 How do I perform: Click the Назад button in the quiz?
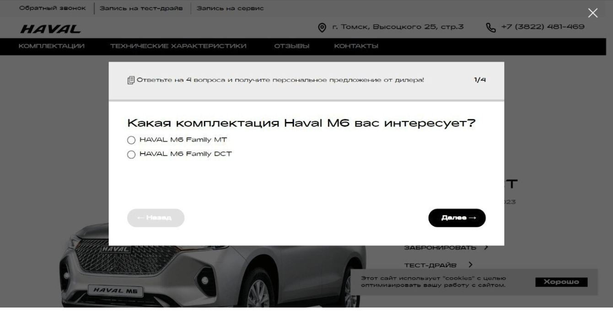tap(156, 218)
